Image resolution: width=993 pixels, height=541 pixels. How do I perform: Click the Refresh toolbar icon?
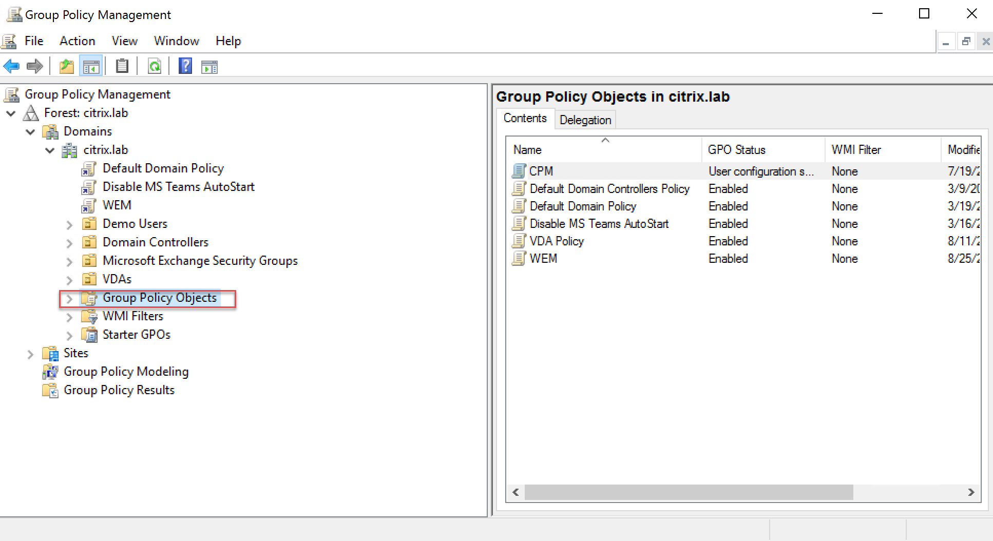[154, 66]
